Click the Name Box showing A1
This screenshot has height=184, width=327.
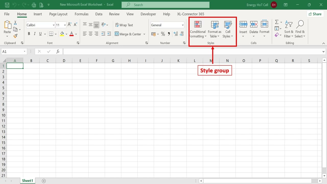(14, 52)
